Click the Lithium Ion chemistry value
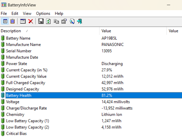 [112, 115]
